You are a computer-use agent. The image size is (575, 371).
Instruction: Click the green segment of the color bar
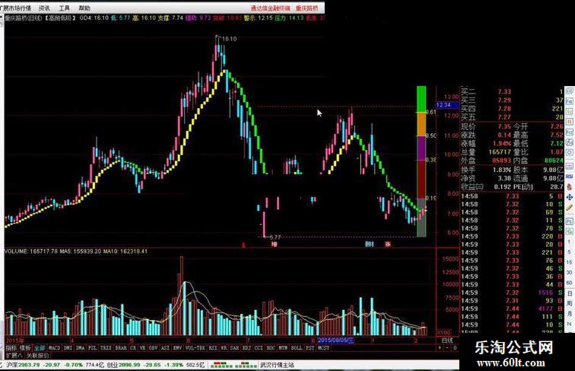(421, 99)
